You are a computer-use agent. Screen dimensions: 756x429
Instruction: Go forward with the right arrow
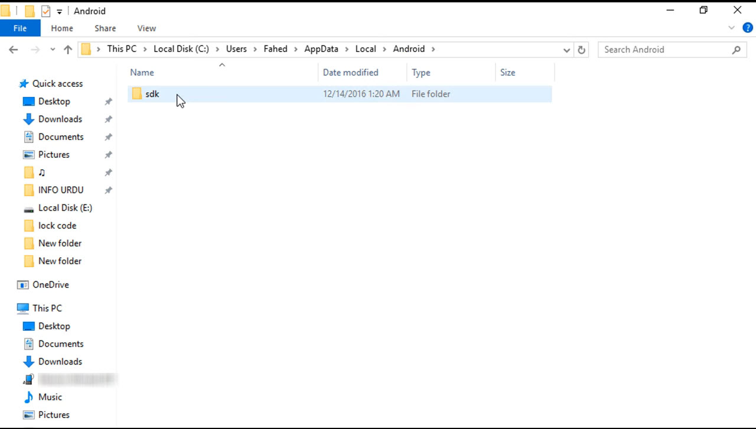(35, 50)
